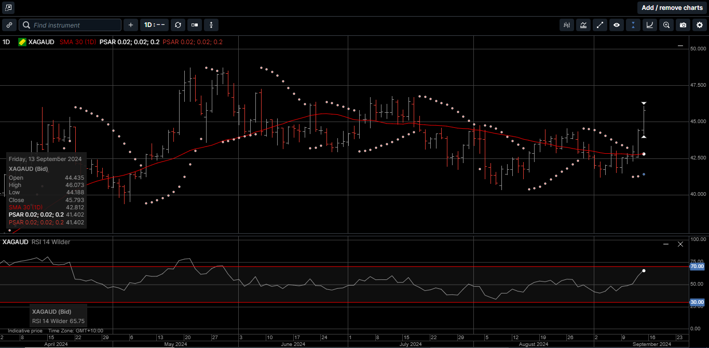This screenshot has width=709, height=348.
Task: Open chart settings gear
Action: 700,25
